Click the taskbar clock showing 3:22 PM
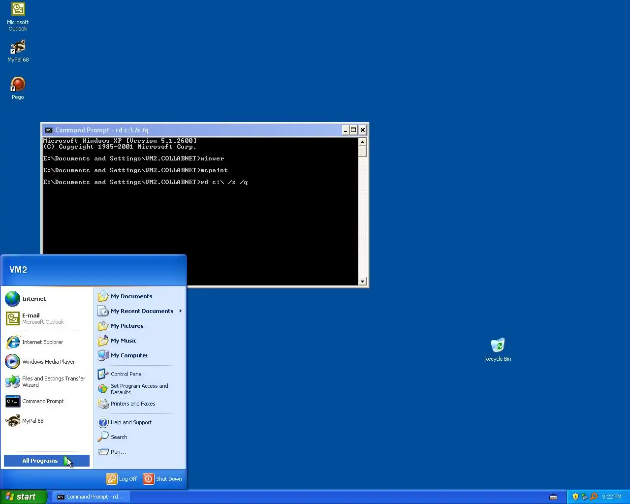The height and width of the screenshot is (504, 630). (x=612, y=497)
